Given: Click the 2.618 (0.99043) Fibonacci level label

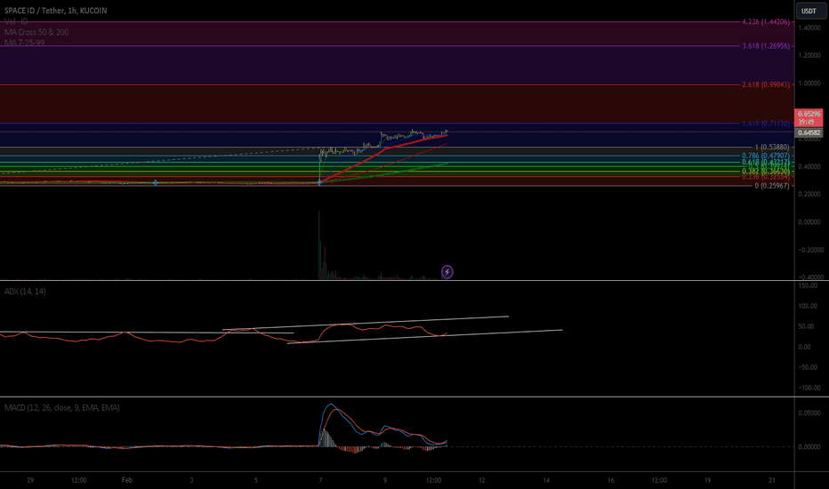Looking at the screenshot, I should tap(766, 84).
